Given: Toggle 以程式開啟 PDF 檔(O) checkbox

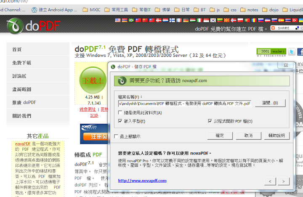Looking at the screenshot, I should (210, 121).
